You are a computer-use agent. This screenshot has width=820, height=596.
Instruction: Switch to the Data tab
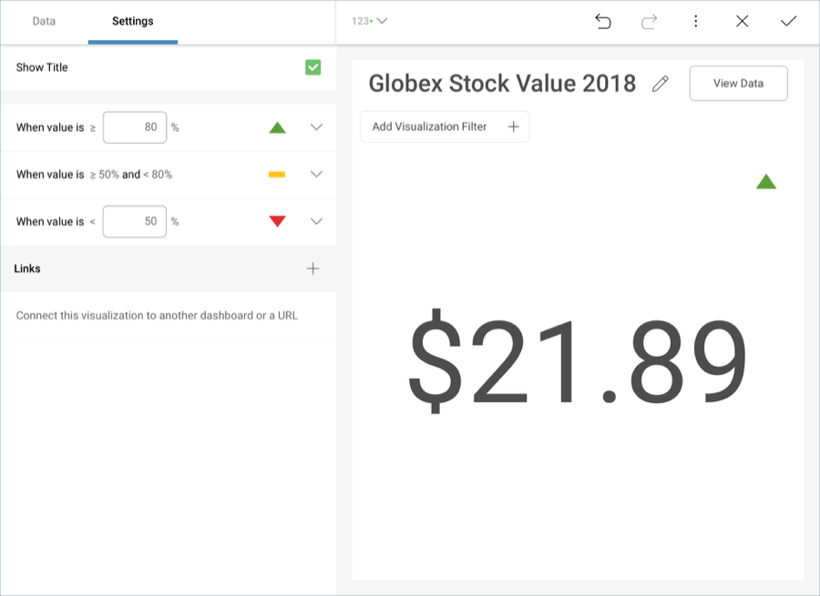click(44, 21)
